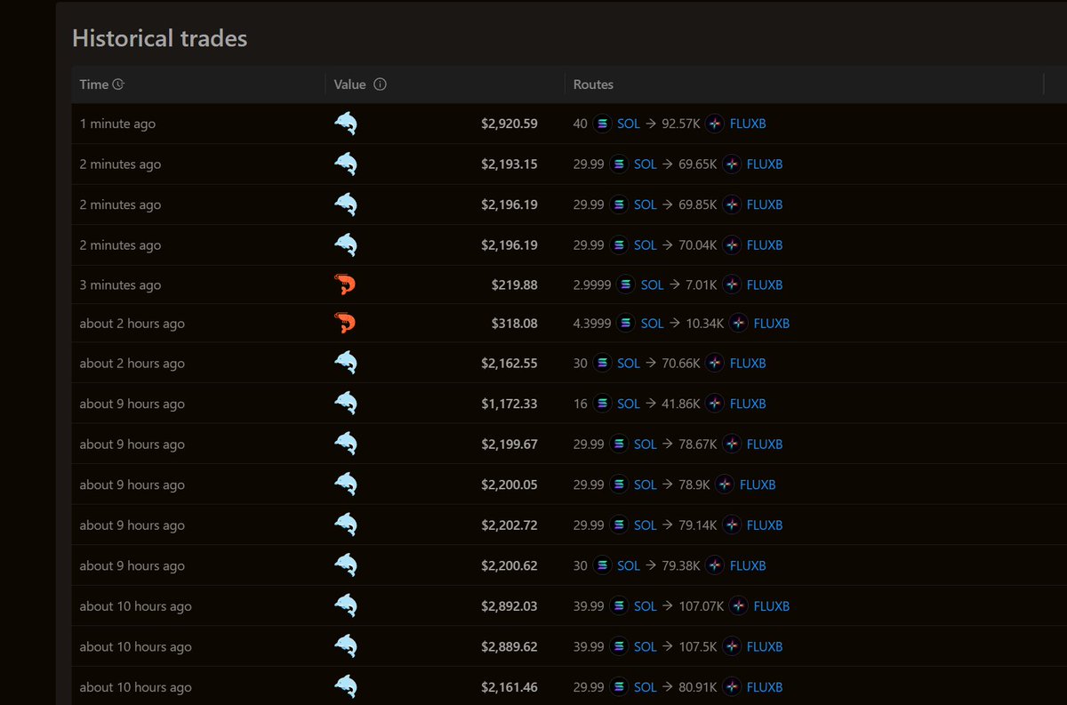This screenshot has height=705, width=1067.
Task: Click the SOL coin icon in the 41.86K row
Action: [603, 403]
